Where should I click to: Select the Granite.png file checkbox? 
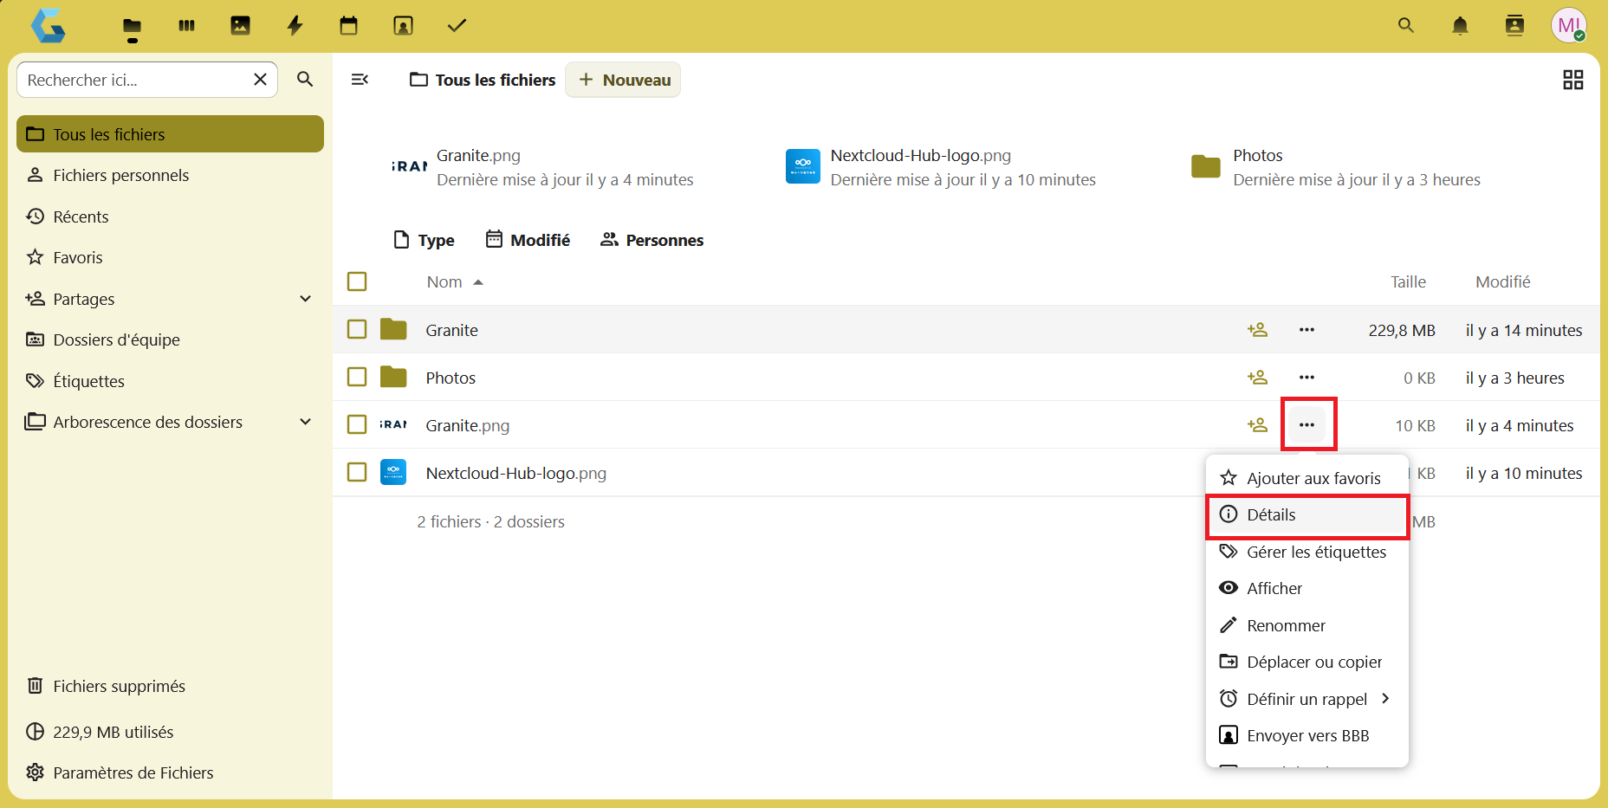point(357,424)
